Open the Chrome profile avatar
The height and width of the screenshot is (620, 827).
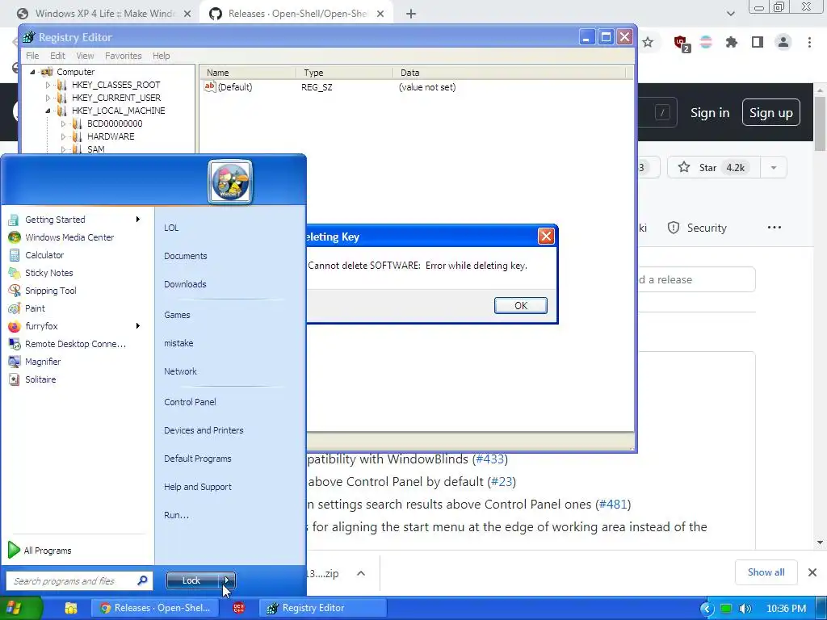783,42
